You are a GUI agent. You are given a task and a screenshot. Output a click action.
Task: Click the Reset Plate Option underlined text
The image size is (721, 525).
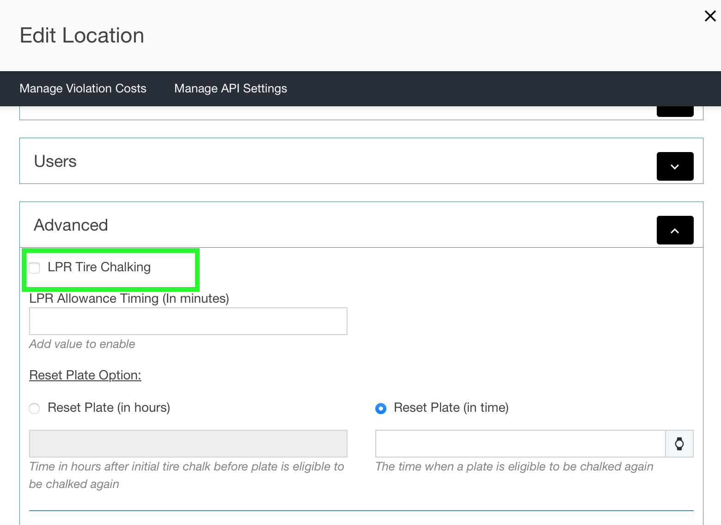tap(85, 375)
